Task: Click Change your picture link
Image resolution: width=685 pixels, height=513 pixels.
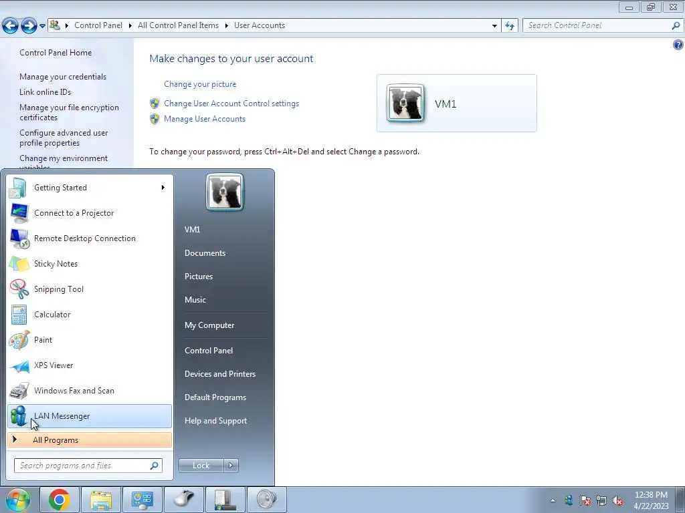Action: point(200,84)
